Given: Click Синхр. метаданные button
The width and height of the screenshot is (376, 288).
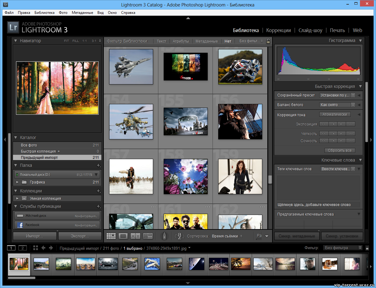Looking at the screenshot, I should 297,236.
